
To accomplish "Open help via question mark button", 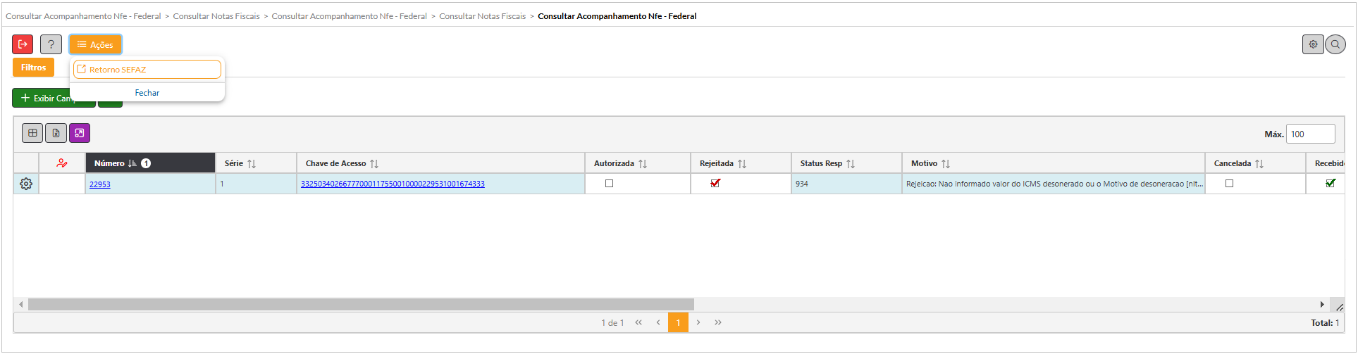I will point(51,44).
